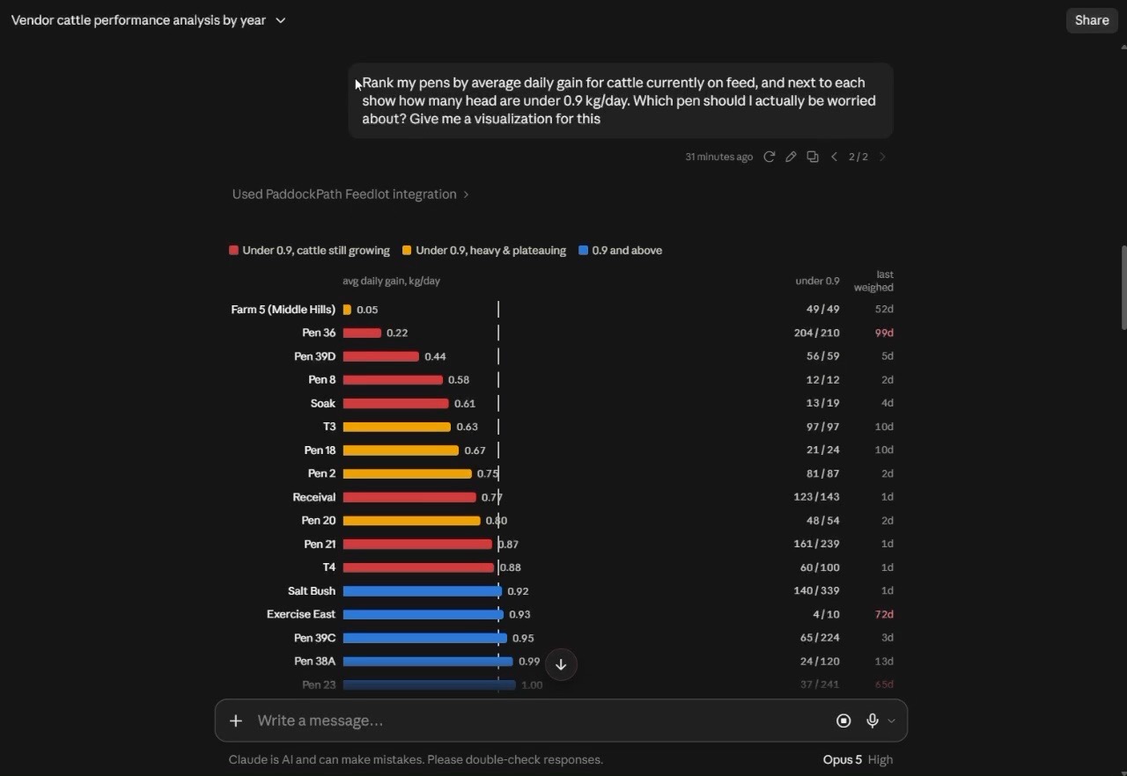Open attachment menu with the plus icon
The image size is (1127, 776).
(236, 721)
